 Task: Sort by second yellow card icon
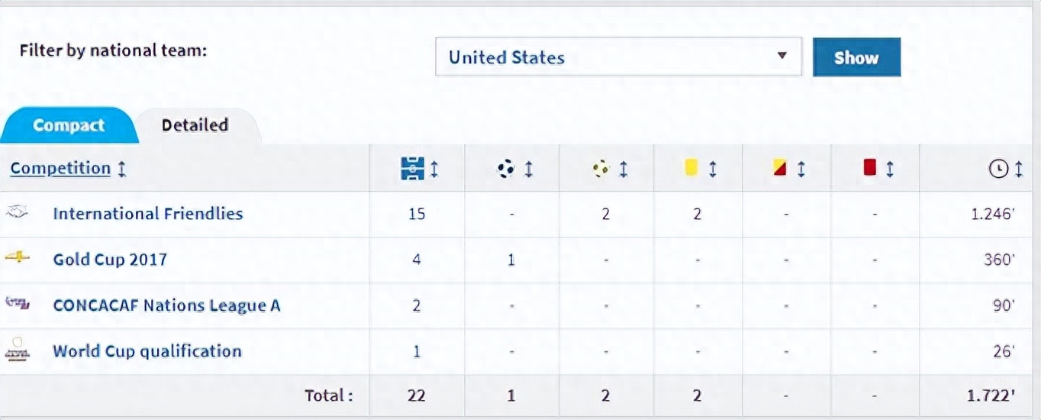pos(780,168)
